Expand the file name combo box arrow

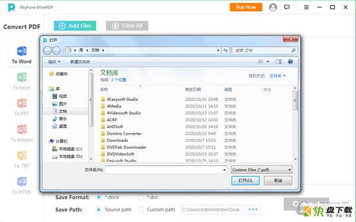pos(224,170)
